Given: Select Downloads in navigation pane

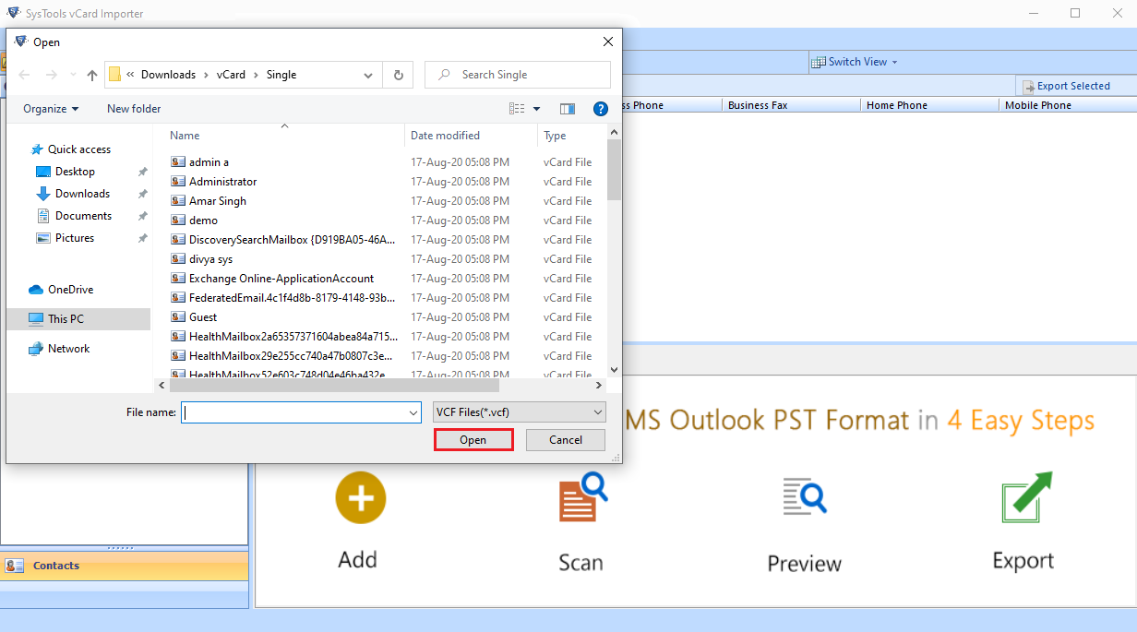Looking at the screenshot, I should [82, 194].
